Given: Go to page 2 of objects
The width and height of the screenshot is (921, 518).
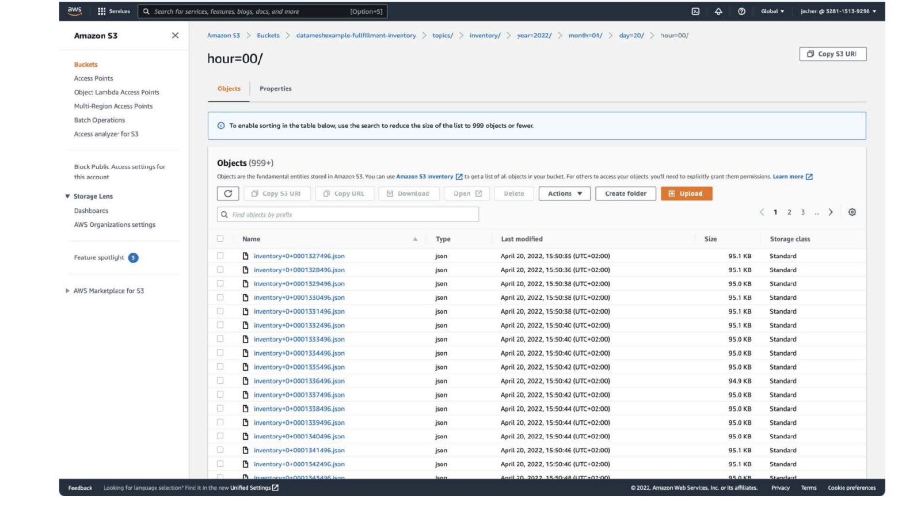Looking at the screenshot, I should coord(789,212).
